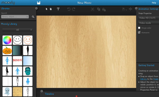Uncheck the Autosave checkbox
The width and height of the screenshot is (159, 97).
[x=139, y=32]
